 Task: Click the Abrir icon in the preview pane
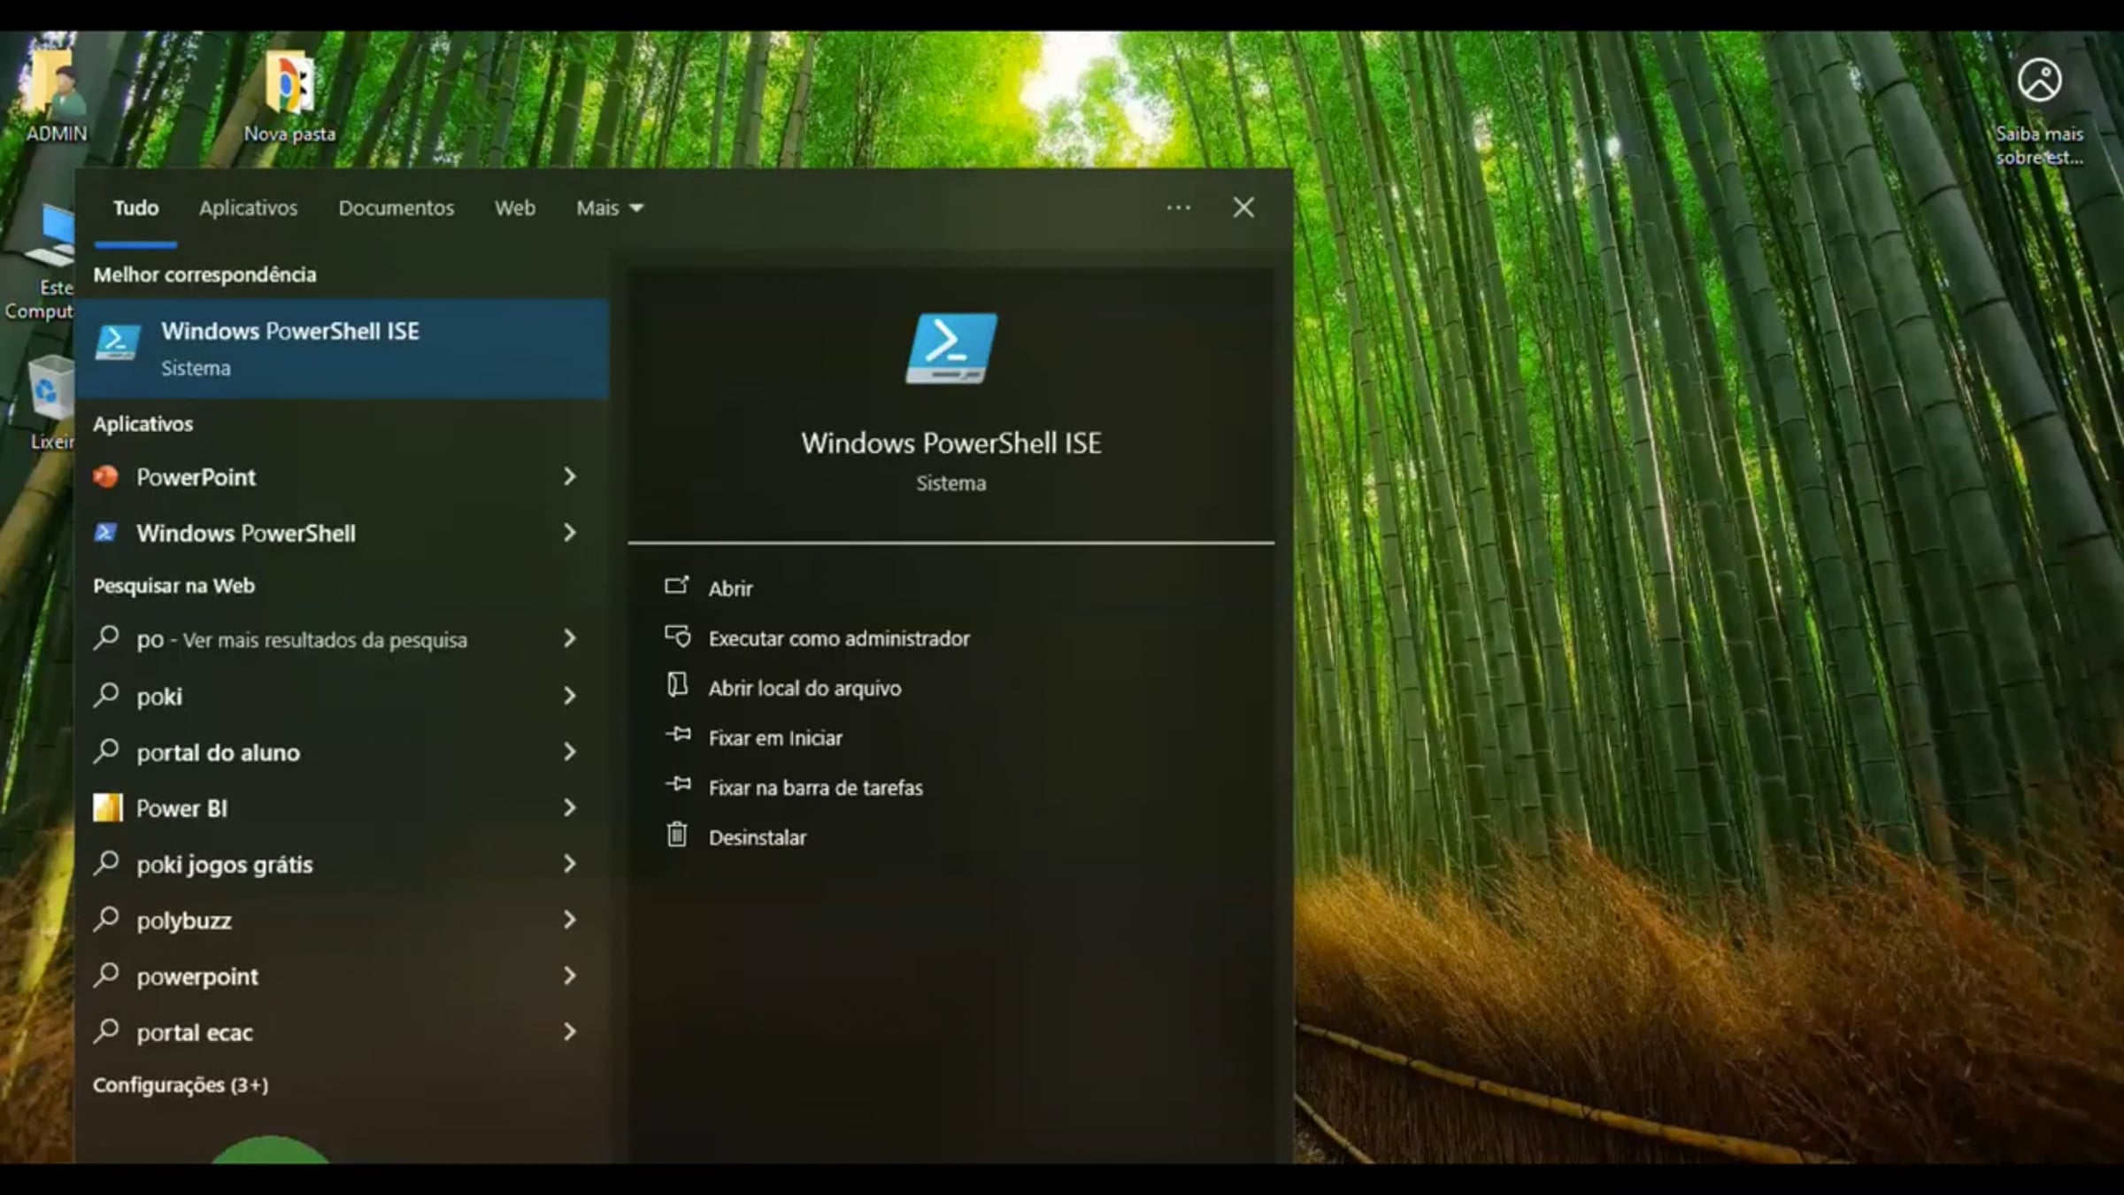(x=678, y=585)
